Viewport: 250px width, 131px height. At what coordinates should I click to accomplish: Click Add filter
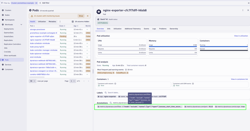coord(44,3)
